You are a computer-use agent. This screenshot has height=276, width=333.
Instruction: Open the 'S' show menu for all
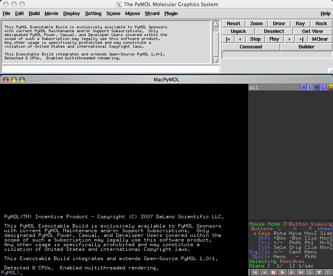[x=310, y=88]
